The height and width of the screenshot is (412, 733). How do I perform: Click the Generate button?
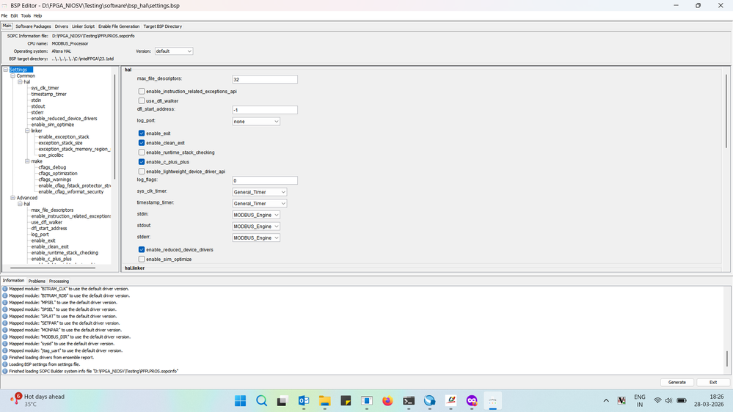[677, 382]
